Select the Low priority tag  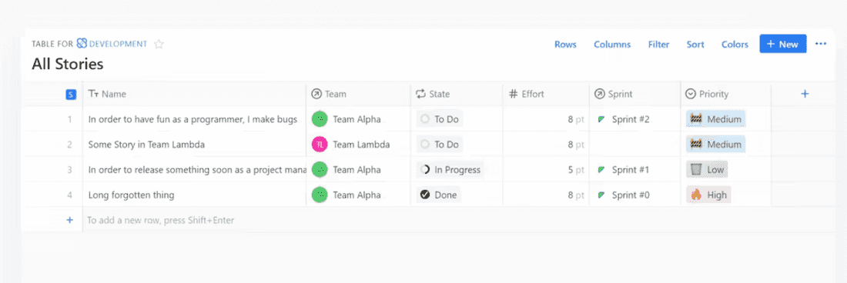point(707,170)
